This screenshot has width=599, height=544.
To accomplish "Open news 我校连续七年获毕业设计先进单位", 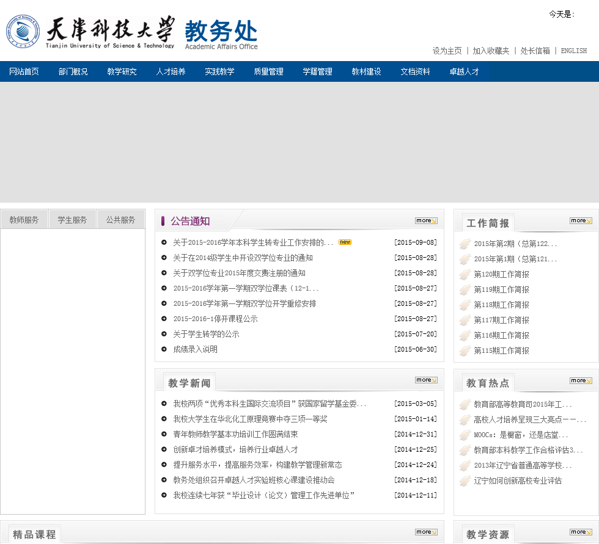I will tap(263, 495).
